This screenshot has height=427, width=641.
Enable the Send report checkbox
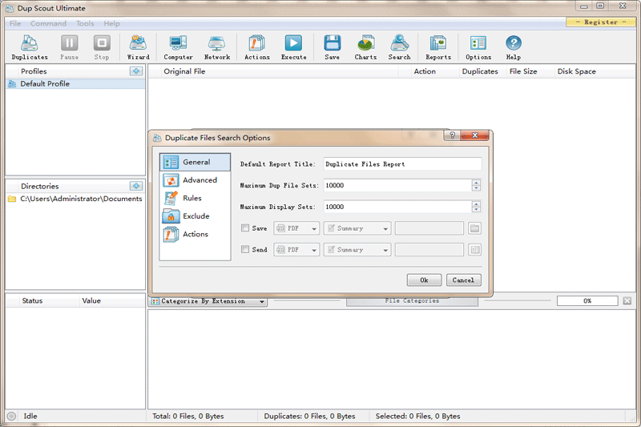point(245,249)
